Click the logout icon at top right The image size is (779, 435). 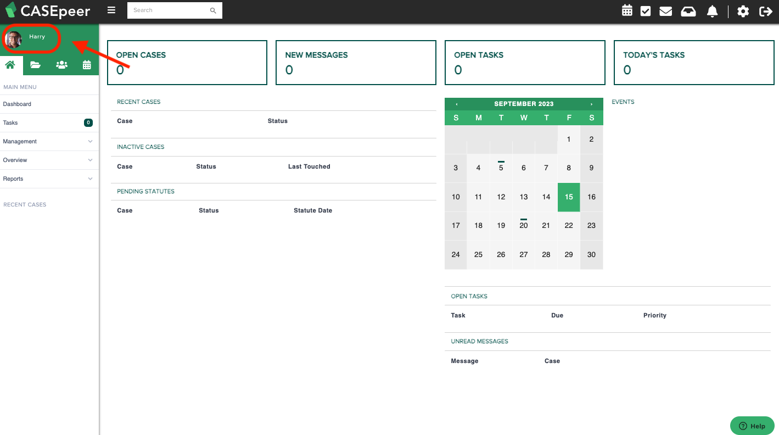(x=766, y=11)
